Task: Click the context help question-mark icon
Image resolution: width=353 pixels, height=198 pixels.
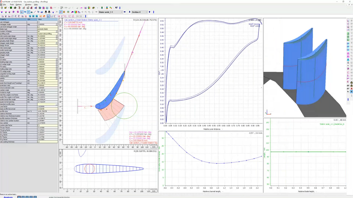Action: pos(116,8)
